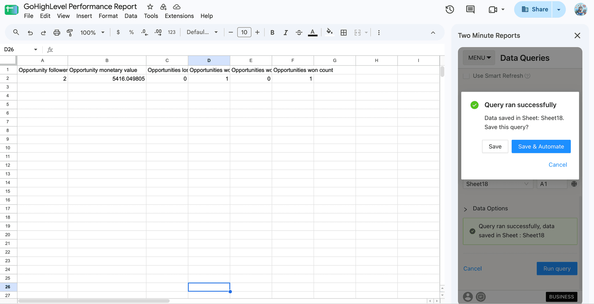Open the sidebar user profile icon
Screen dimensions: 594x304
pos(468,297)
